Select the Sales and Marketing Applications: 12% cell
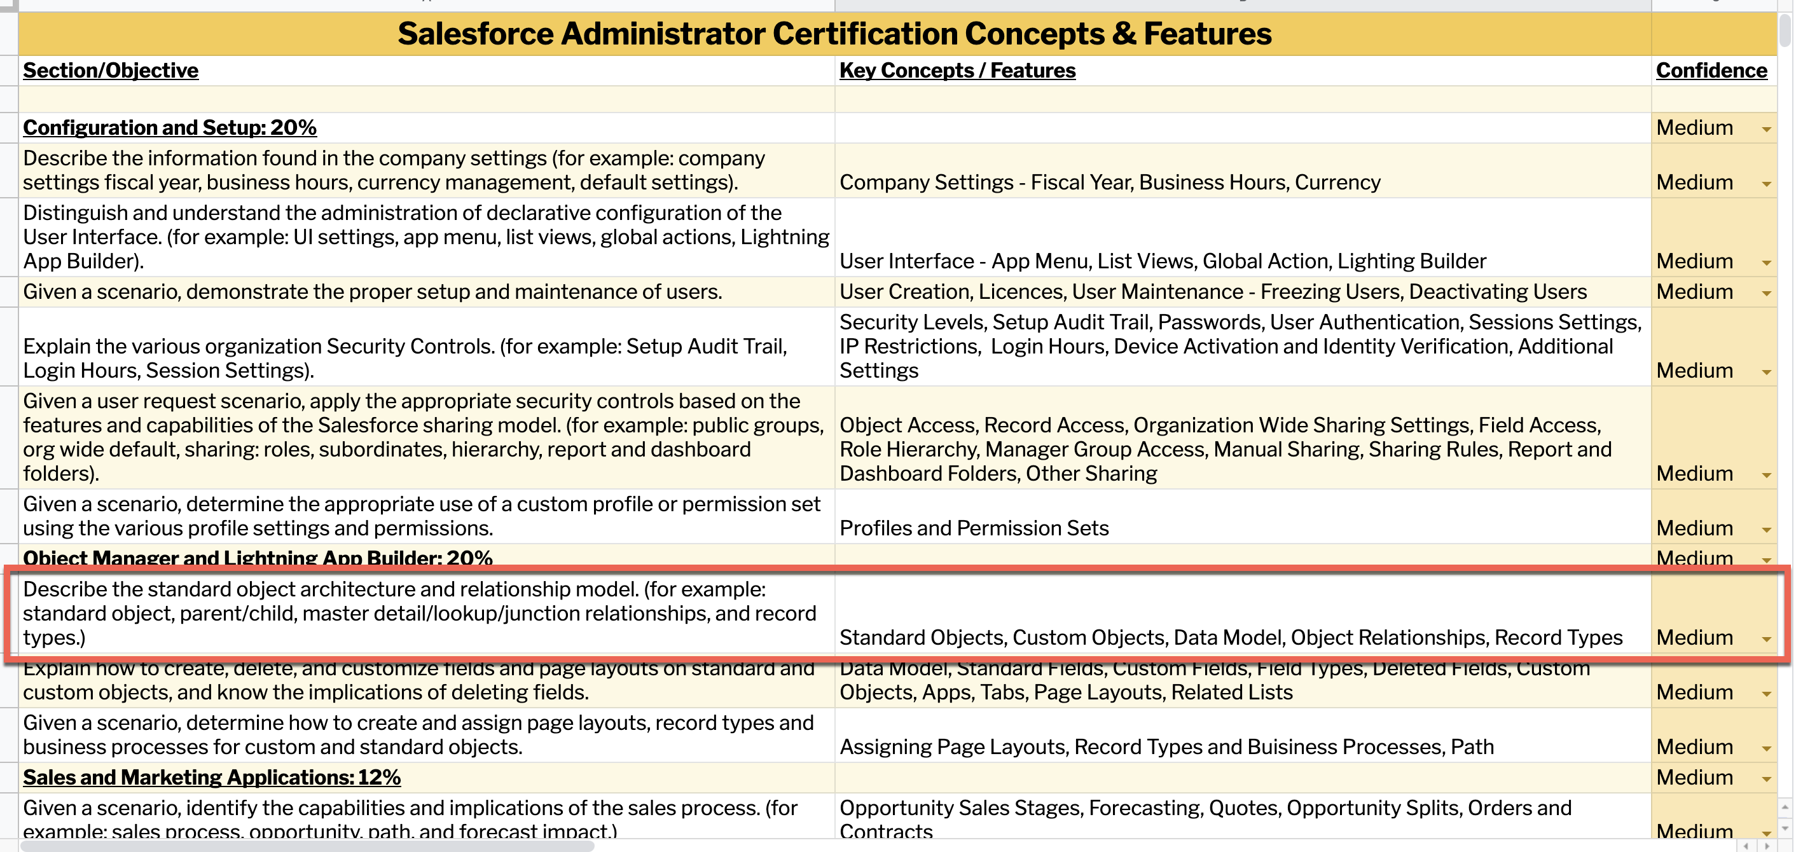 click(427, 778)
